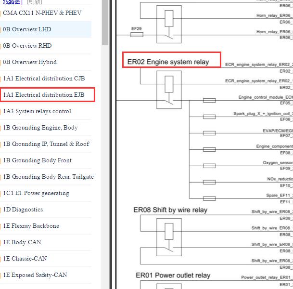This screenshot has height=289, width=293.
Task: Open 1A1 Electrical distribution EJB
Action: click(44, 95)
